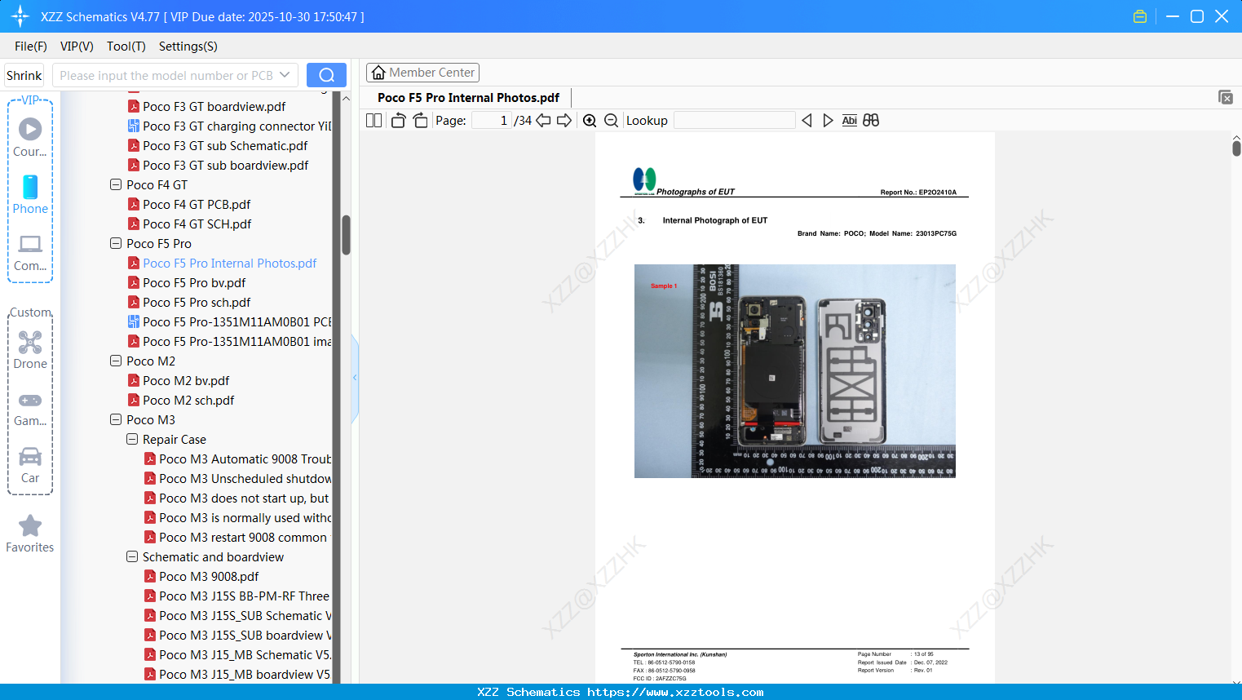Select the Poco F5 Pro Internal Photos.pdf tab
Viewport: 1242px width, 700px height.
pos(468,98)
